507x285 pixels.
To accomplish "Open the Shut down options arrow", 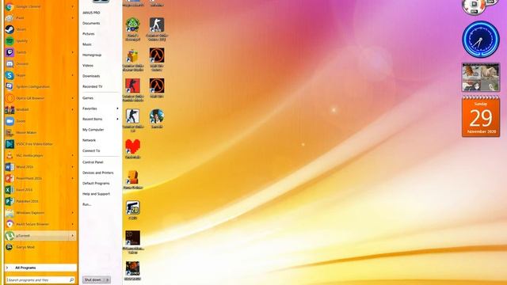I will tap(108, 279).
